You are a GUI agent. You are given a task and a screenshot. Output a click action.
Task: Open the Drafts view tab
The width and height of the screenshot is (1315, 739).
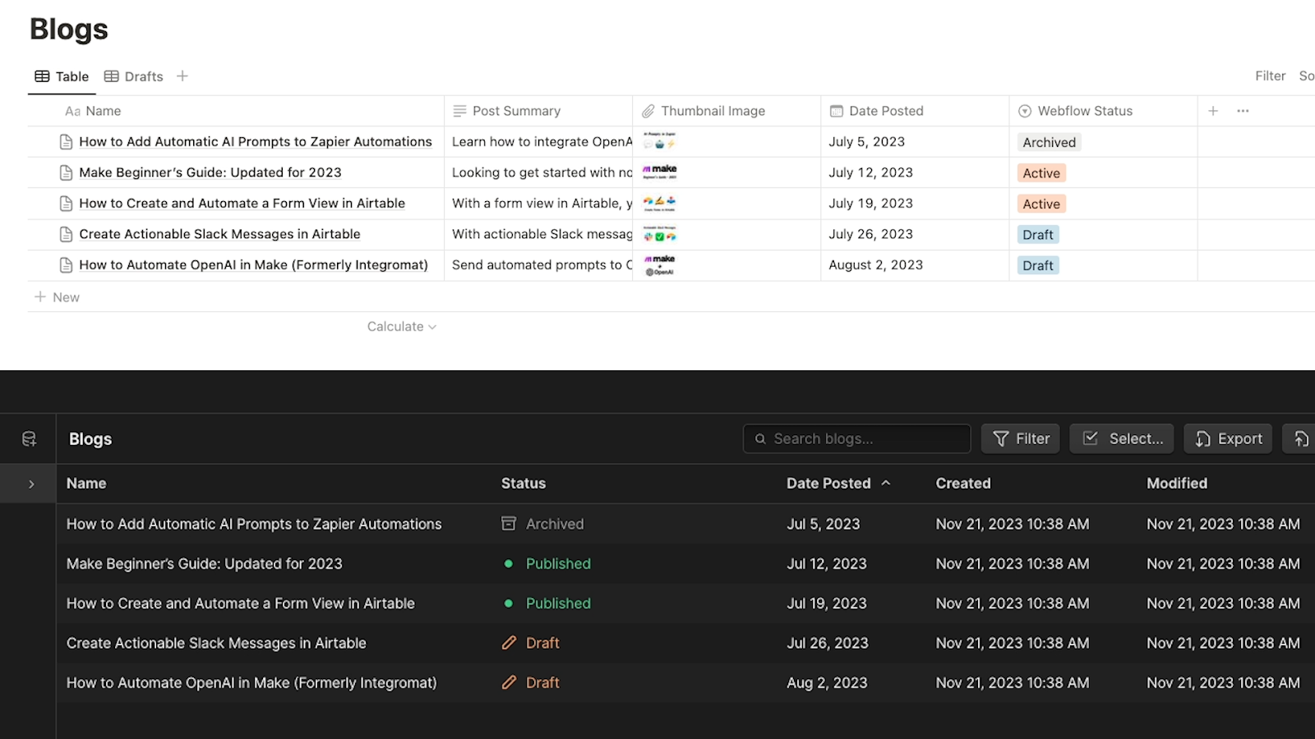point(134,76)
